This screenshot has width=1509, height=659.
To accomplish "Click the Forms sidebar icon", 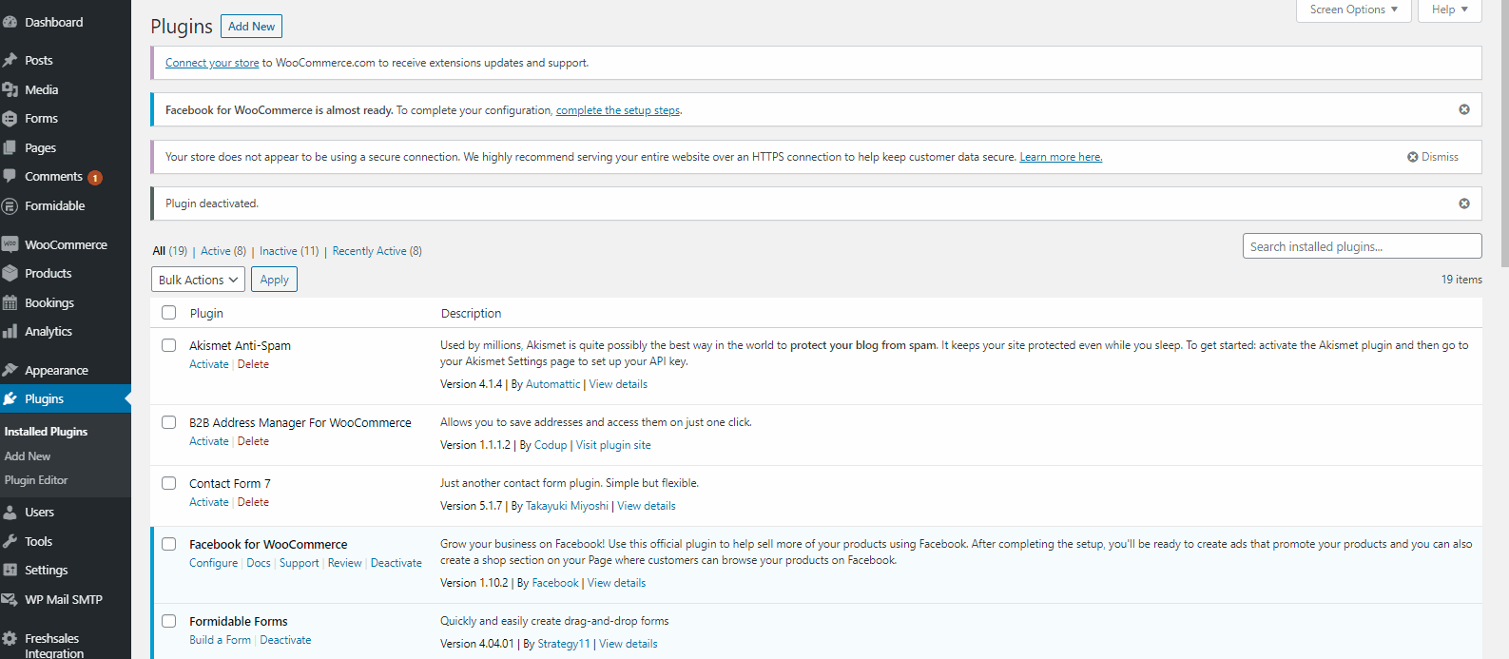I will (10, 119).
